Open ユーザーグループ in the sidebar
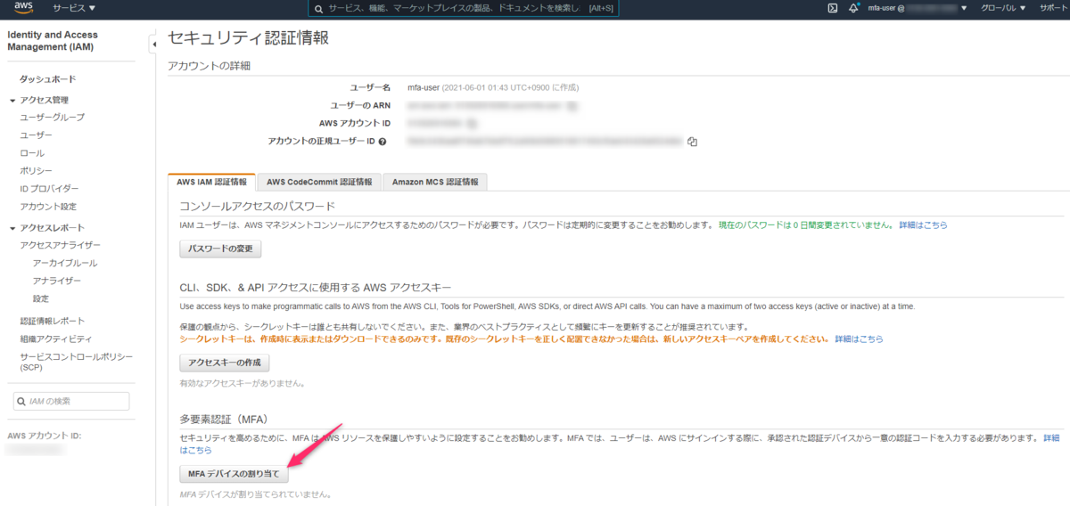The height and width of the screenshot is (506, 1070). 53,117
